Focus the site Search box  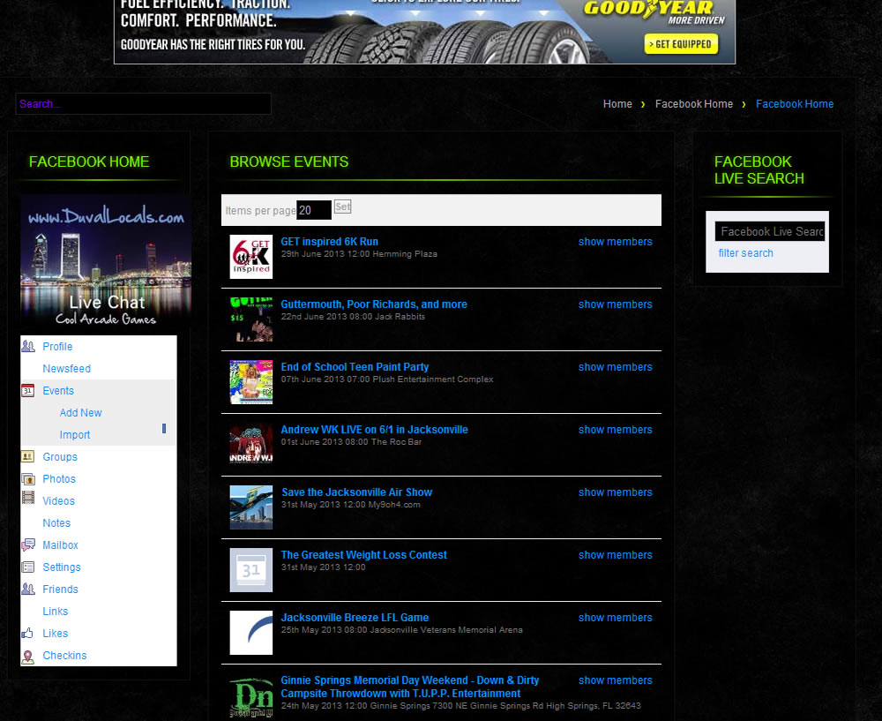pos(144,103)
